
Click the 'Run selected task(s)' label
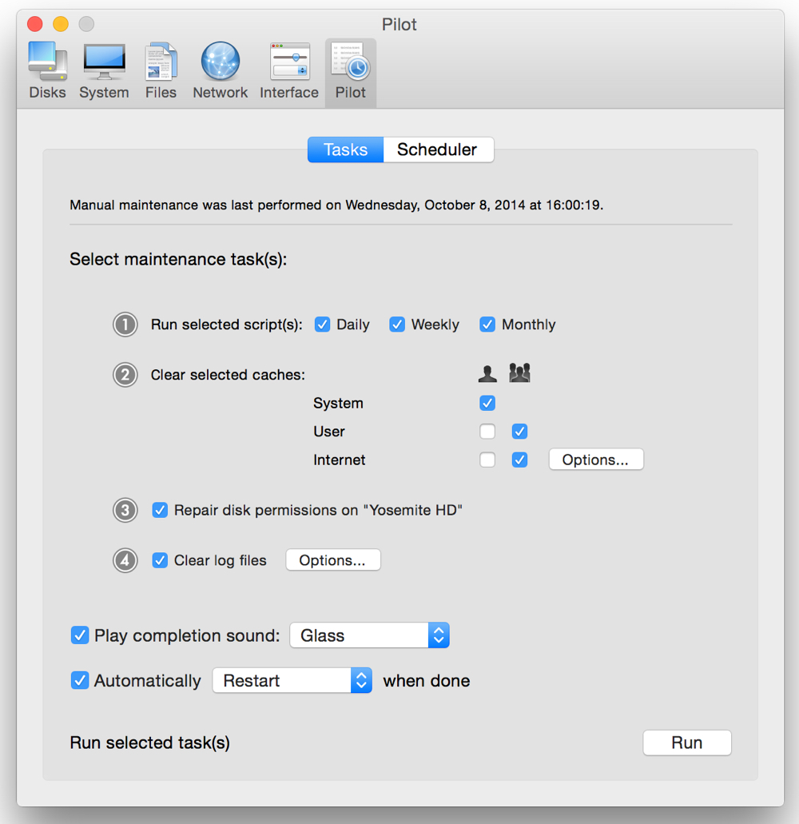pos(149,743)
